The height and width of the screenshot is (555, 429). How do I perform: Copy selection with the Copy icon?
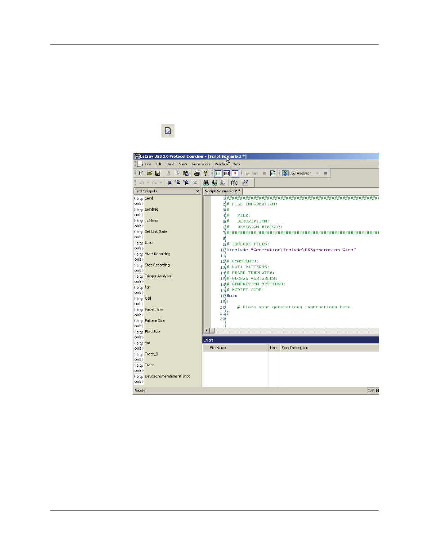tap(177, 173)
